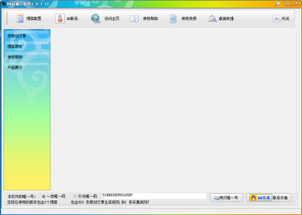Open the 使用视频 document icon

(x=173, y=19)
